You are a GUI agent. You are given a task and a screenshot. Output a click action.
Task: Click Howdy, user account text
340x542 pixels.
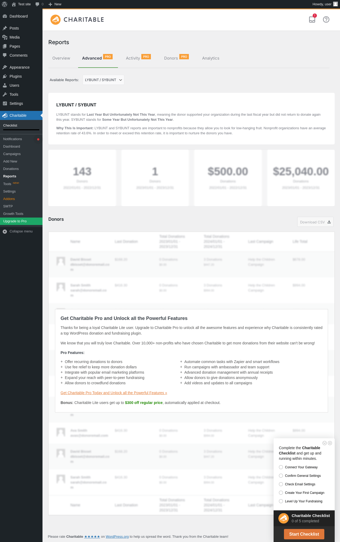322,4
